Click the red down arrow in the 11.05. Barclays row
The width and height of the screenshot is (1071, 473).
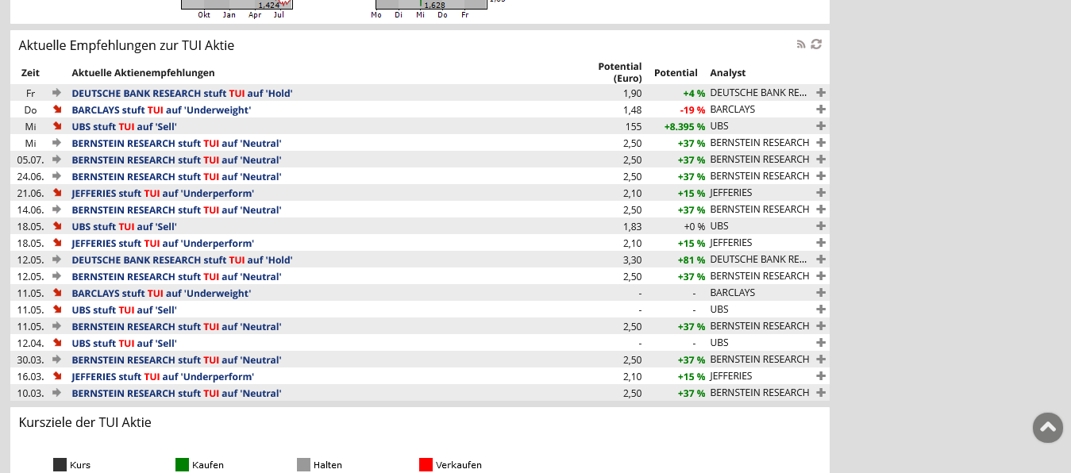(x=57, y=293)
